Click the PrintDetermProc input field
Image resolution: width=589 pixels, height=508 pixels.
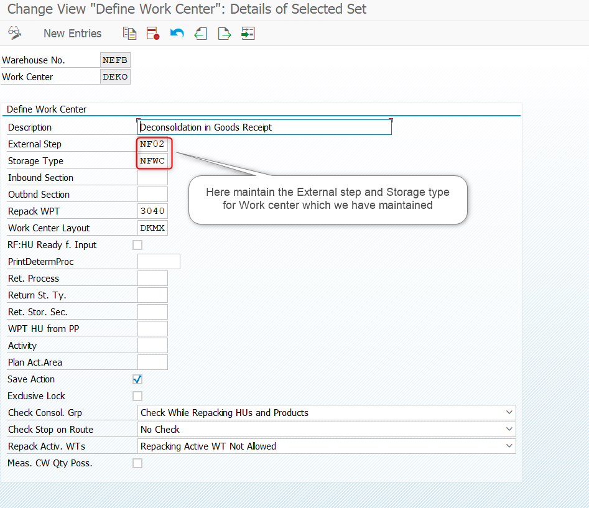(x=159, y=262)
